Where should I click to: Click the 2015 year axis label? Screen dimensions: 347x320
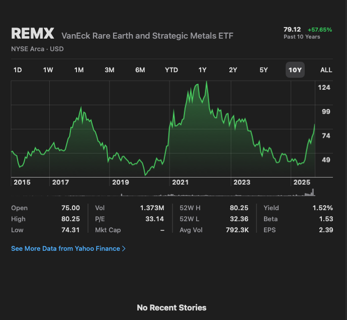tap(22, 182)
